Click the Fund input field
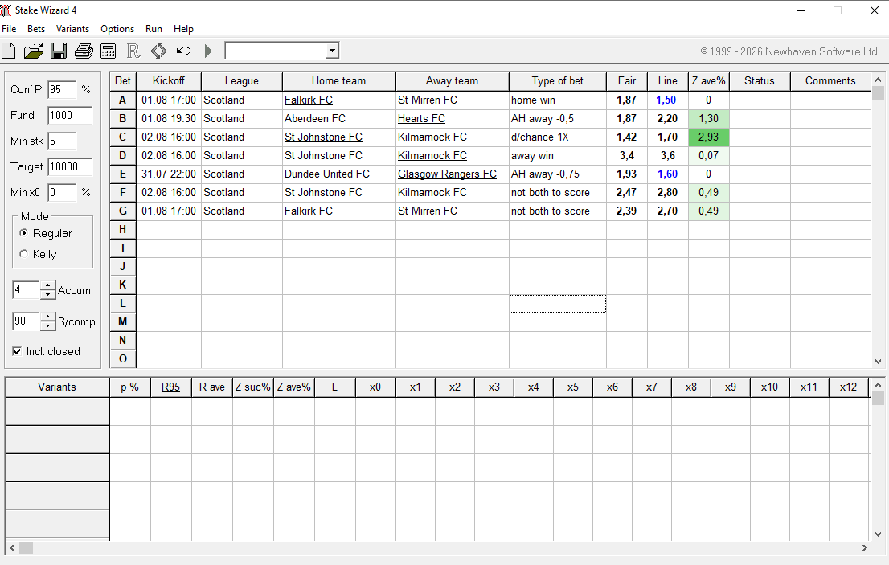 tap(70, 115)
